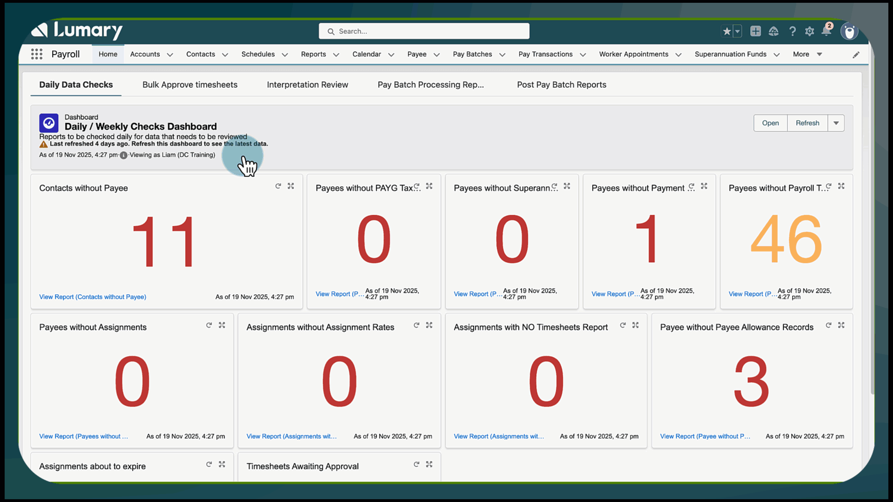
Task: Click the Favorites star icon
Action: coord(727,31)
